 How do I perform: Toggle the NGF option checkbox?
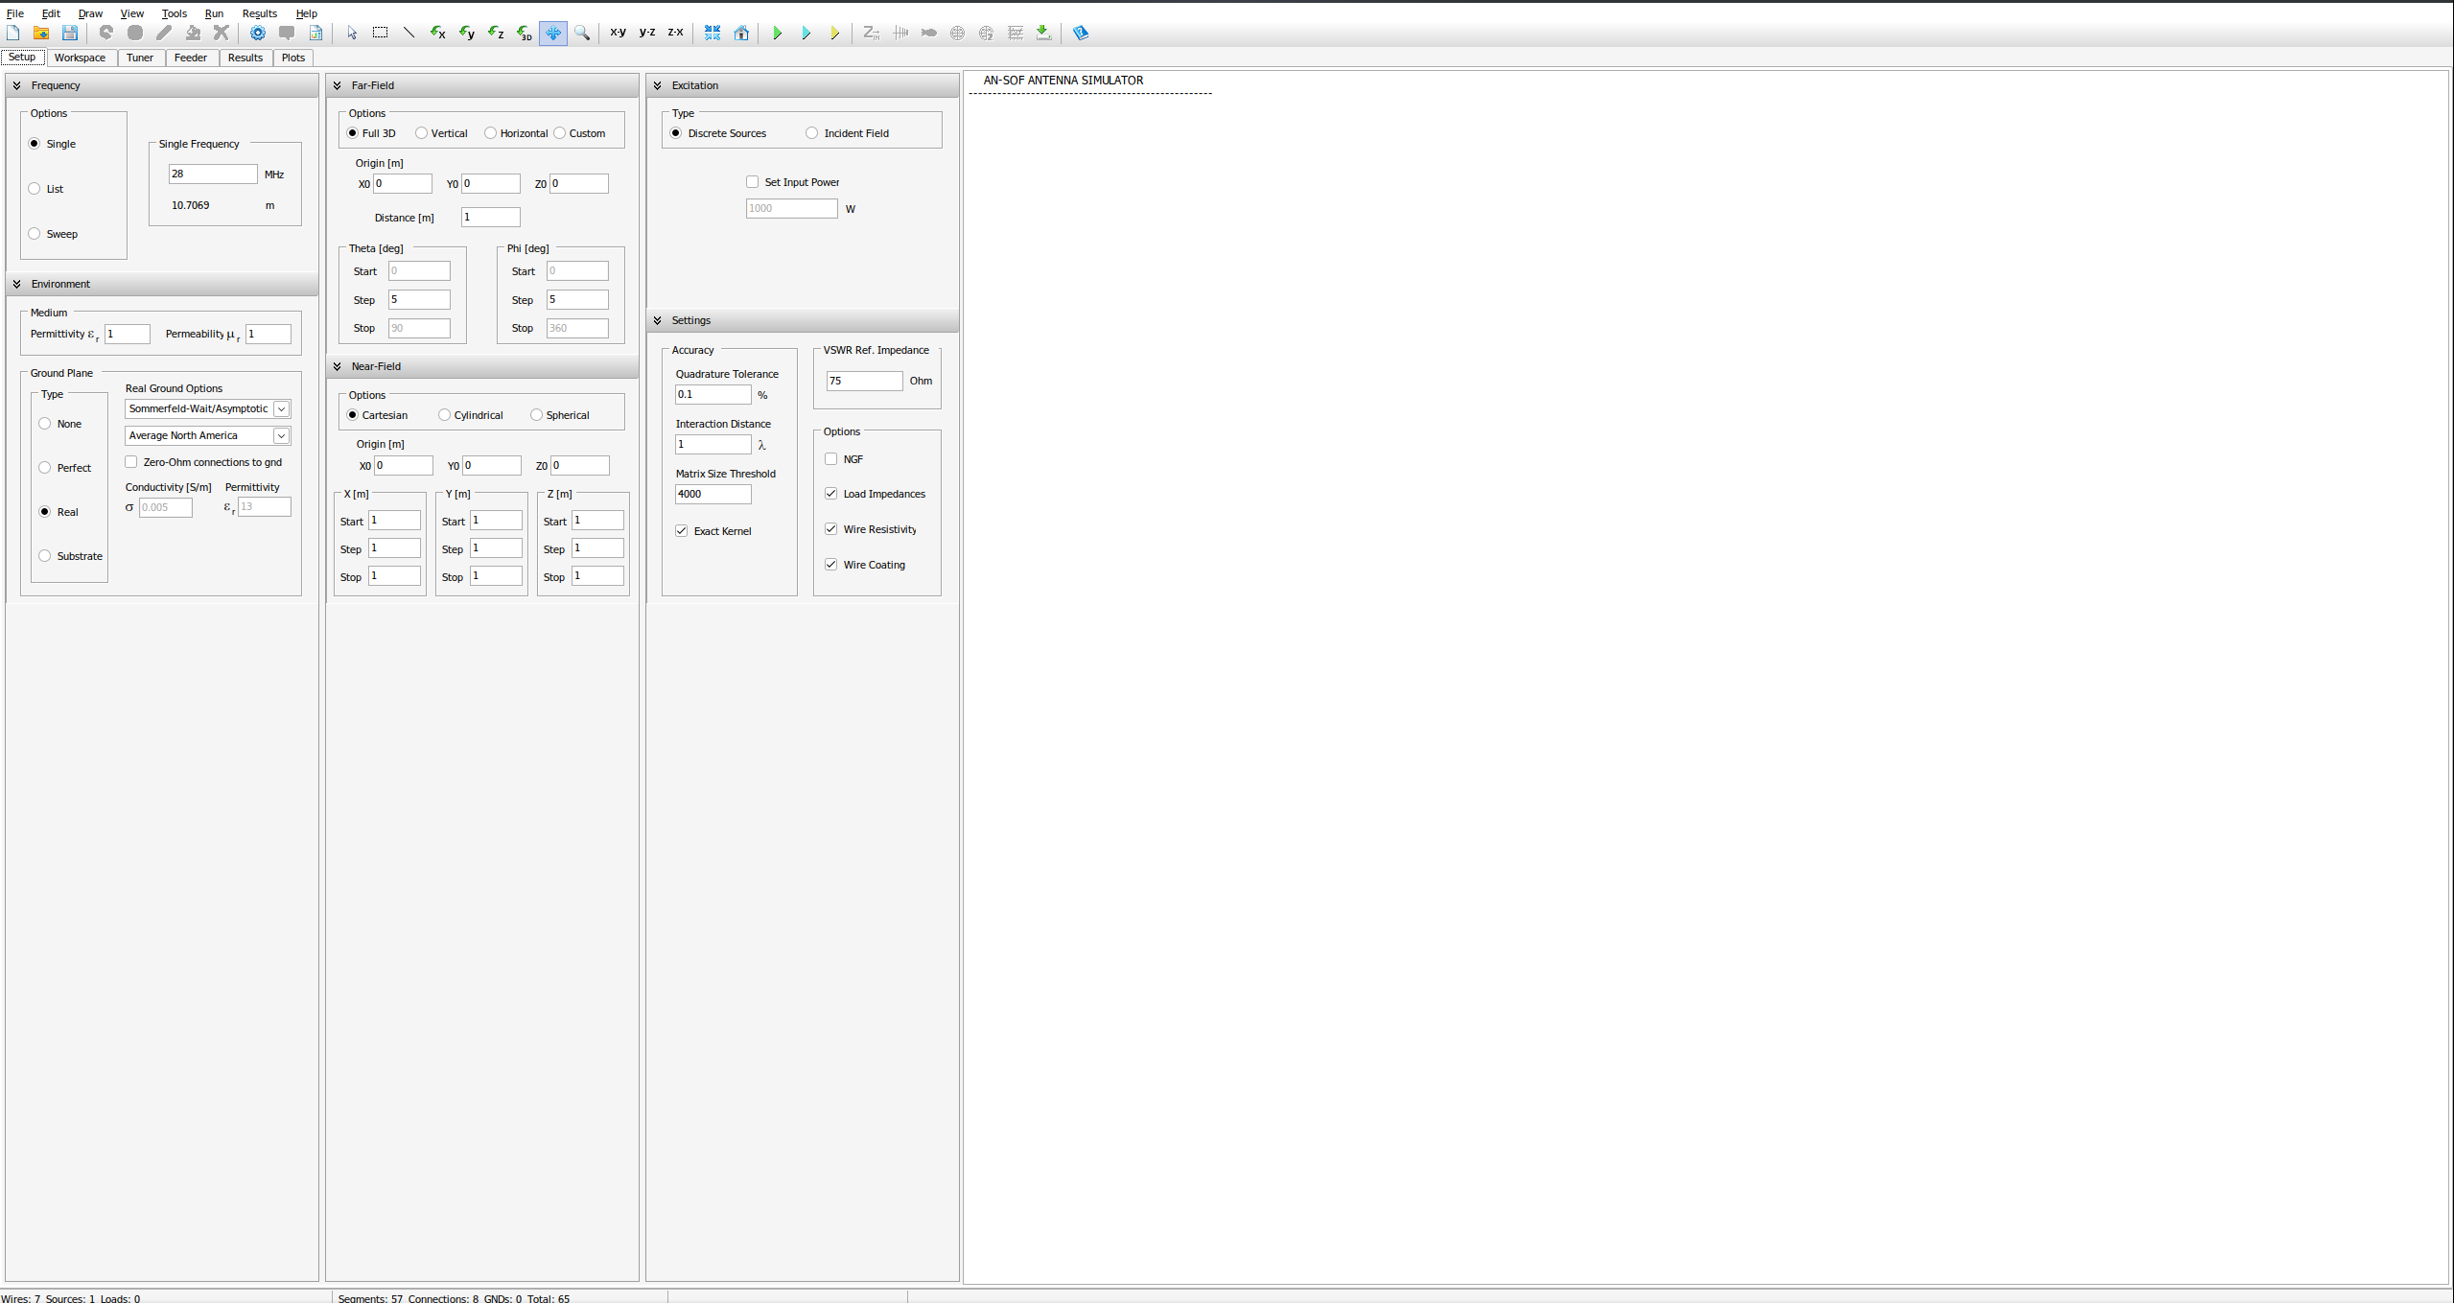point(831,459)
